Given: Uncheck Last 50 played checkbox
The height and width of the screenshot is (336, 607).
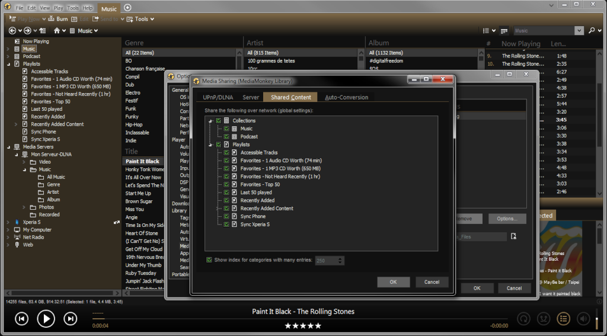Looking at the screenshot, I should pyautogui.click(x=226, y=193).
